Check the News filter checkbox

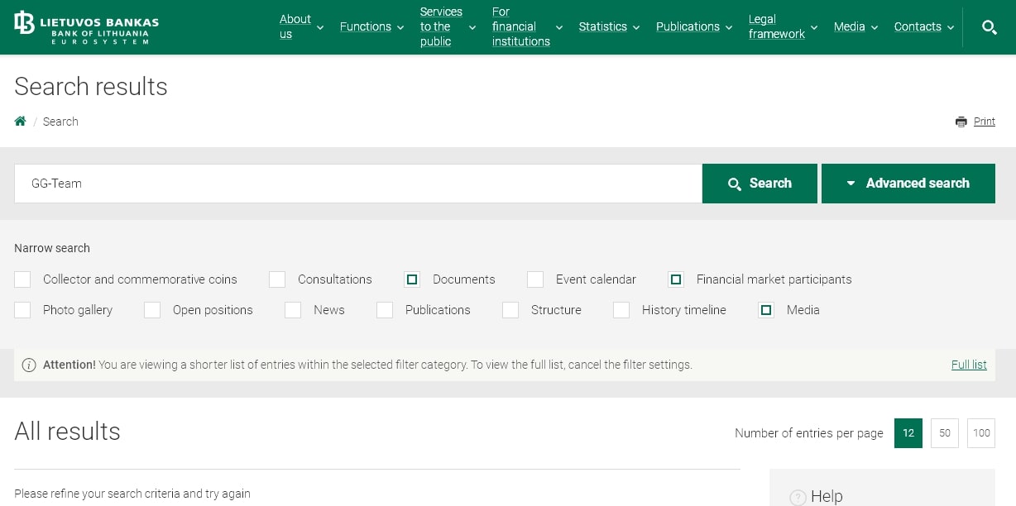[x=293, y=310]
